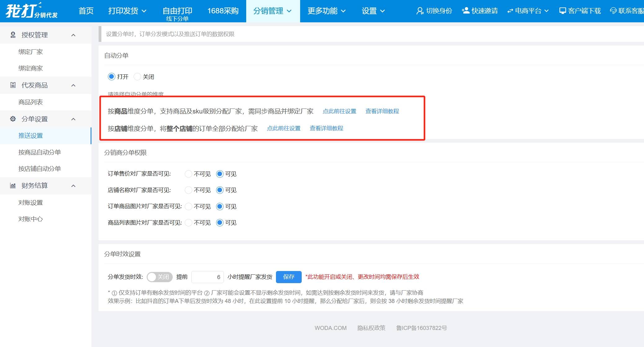Click the 分单设置 gear icon
This screenshot has height=347, width=644.
point(13,119)
